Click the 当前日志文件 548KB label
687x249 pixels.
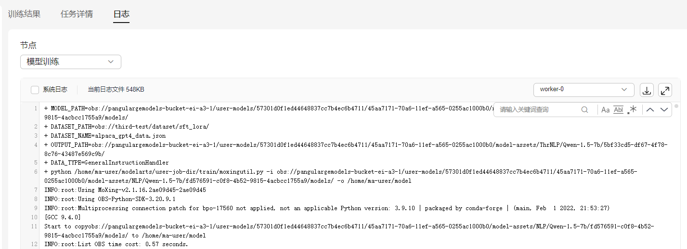(116, 90)
